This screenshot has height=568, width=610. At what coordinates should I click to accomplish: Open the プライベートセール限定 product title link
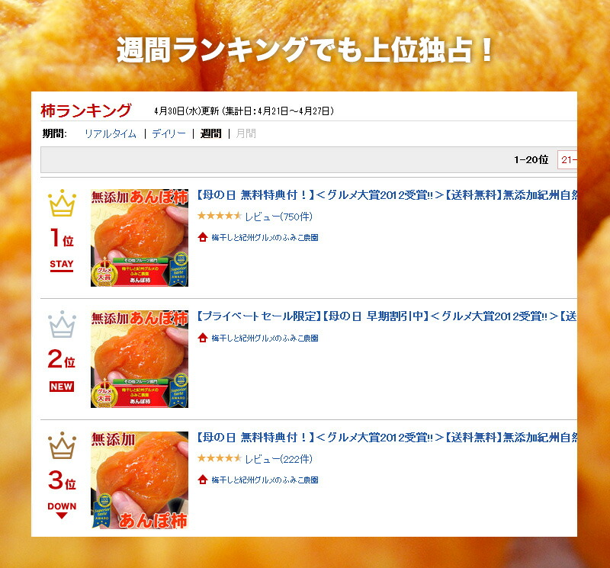(x=387, y=316)
